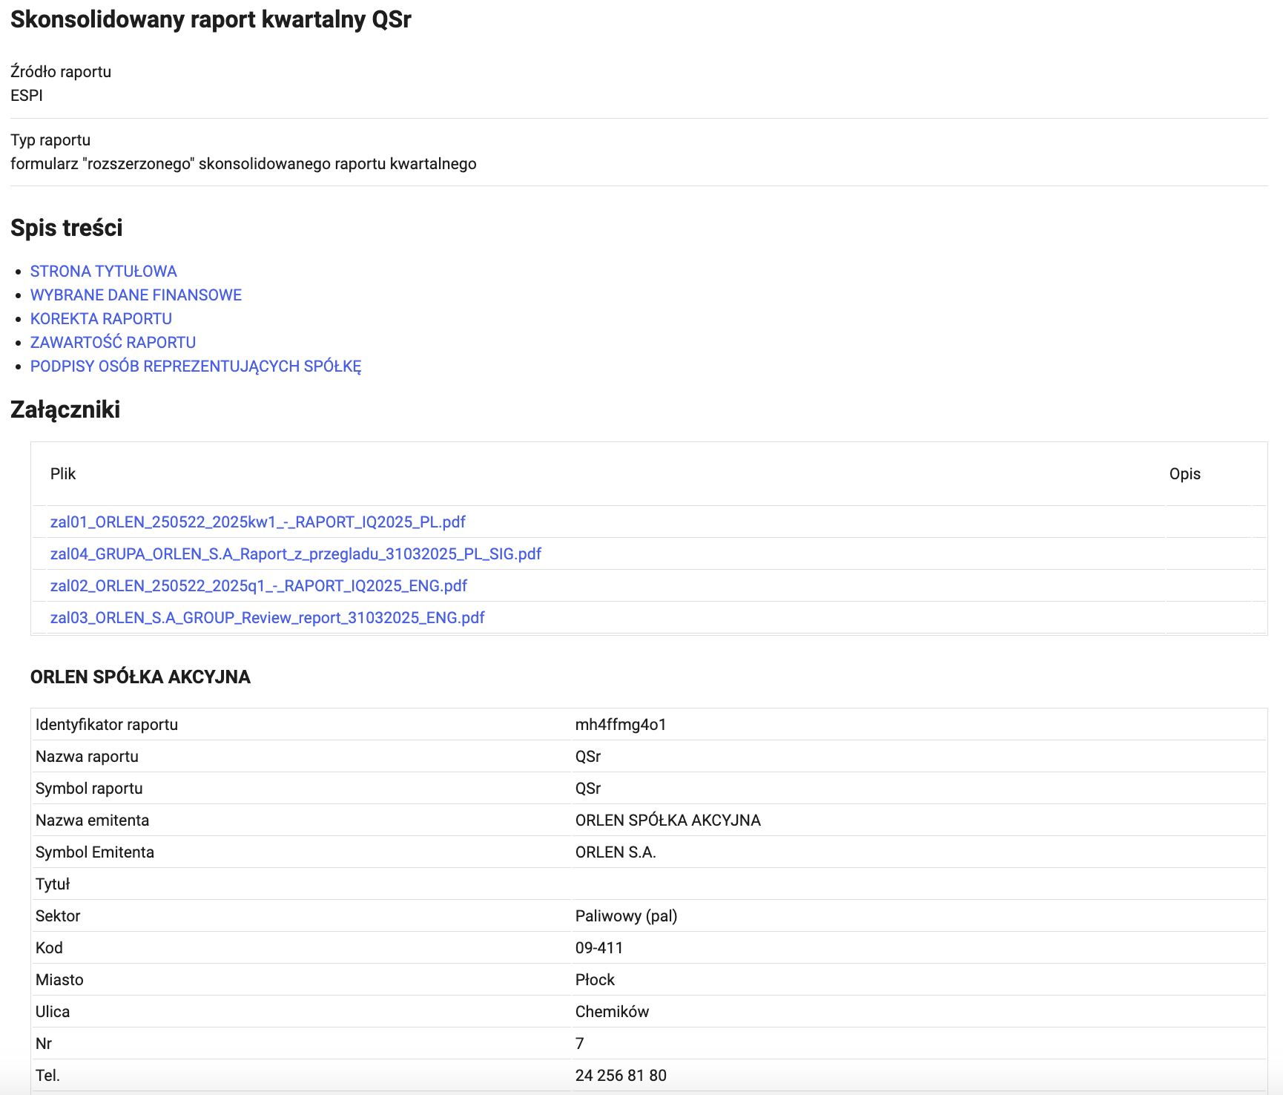Click the street value Chemików

coord(612,1012)
